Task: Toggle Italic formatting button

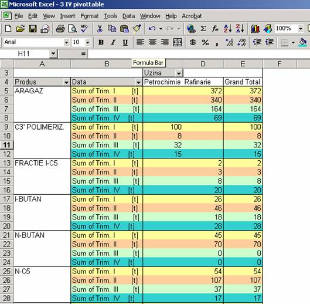Action: [x=113, y=42]
